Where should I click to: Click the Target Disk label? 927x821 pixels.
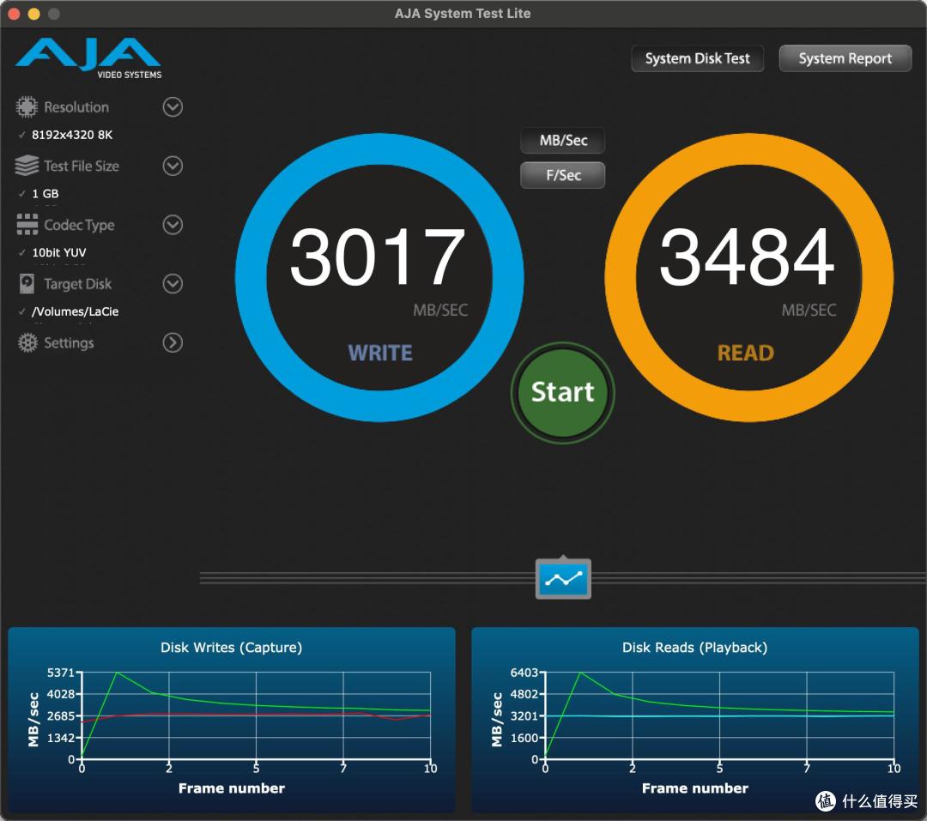pyautogui.click(x=77, y=284)
